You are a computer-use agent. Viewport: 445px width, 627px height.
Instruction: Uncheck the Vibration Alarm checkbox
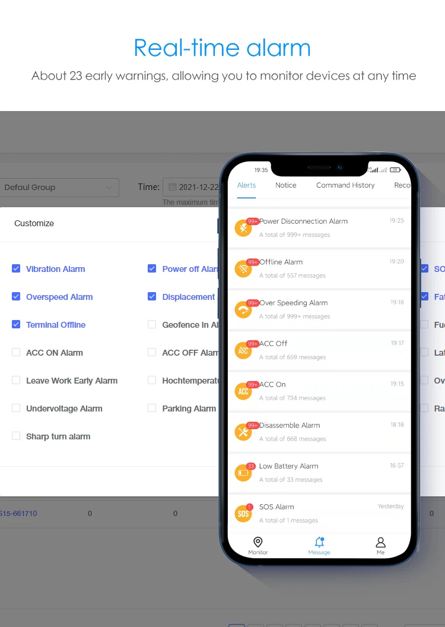(16, 269)
